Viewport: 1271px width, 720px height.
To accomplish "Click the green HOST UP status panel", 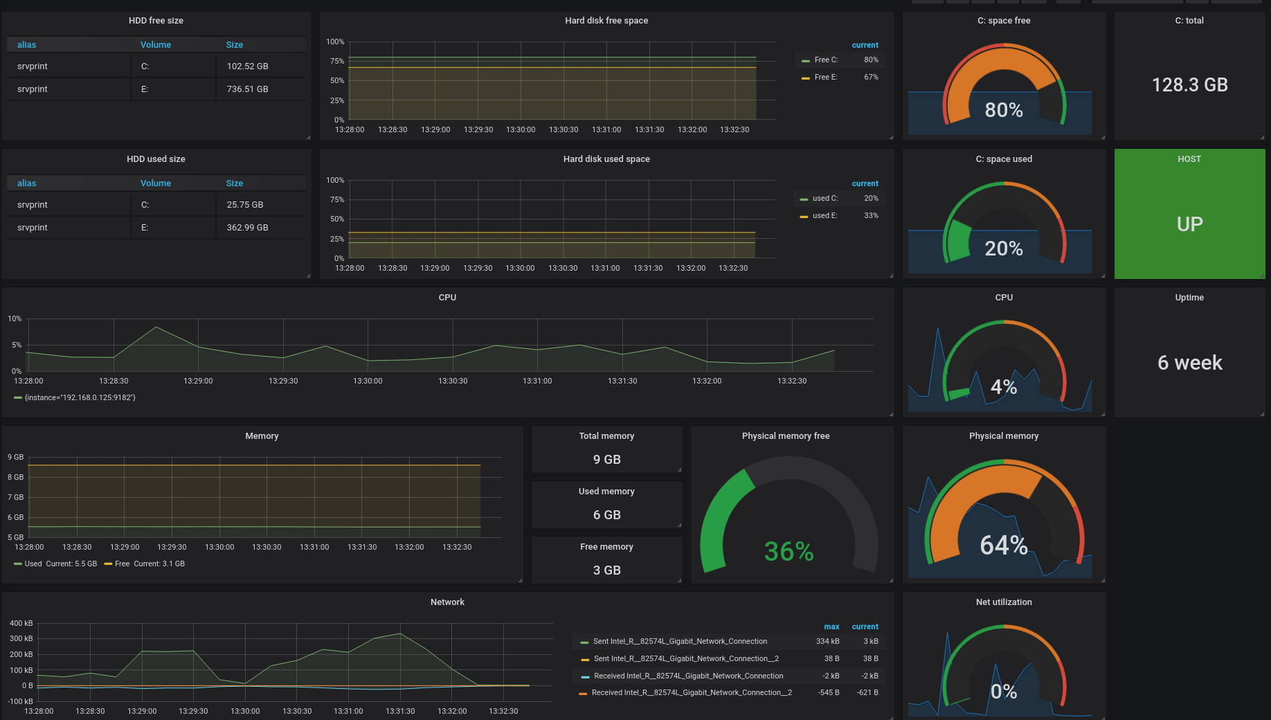I will coord(1189,214).
